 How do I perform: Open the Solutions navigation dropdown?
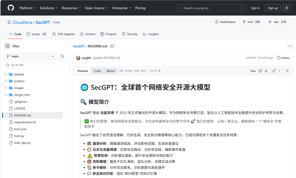click(x=49, y=8)
